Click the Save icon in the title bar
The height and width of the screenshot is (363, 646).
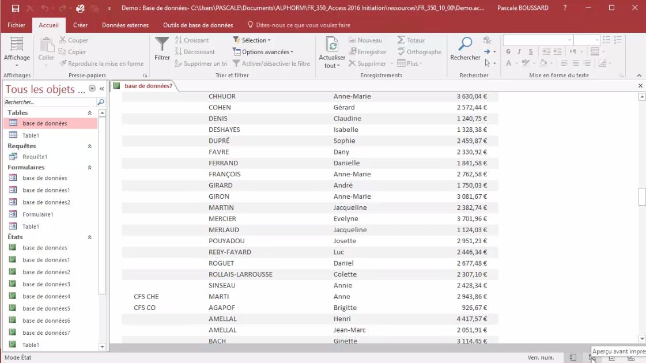coord(15,8)
